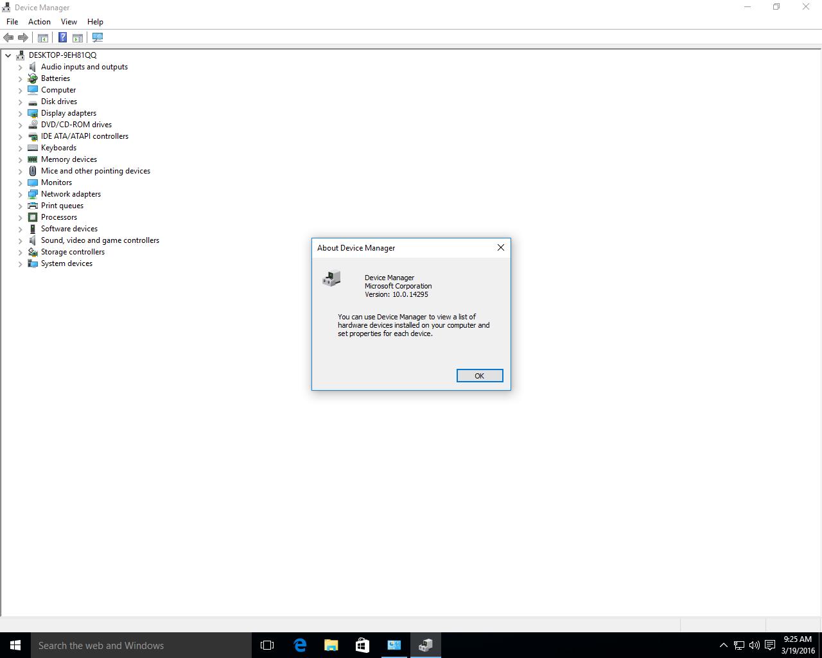822x658 pixels.
Task: Select Sound, video and game controllers label
Action: (x=100, y=240)
